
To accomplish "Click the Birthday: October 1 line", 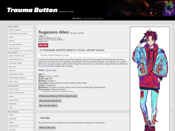I will click(x=47, y=81).
